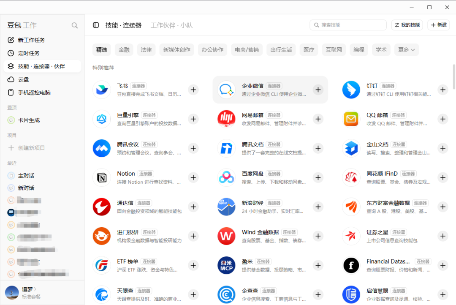Add the 企业微信 connector with plus button
This screenshot has width=456, height=305.
pyautogui.click(x=318, y=90)
